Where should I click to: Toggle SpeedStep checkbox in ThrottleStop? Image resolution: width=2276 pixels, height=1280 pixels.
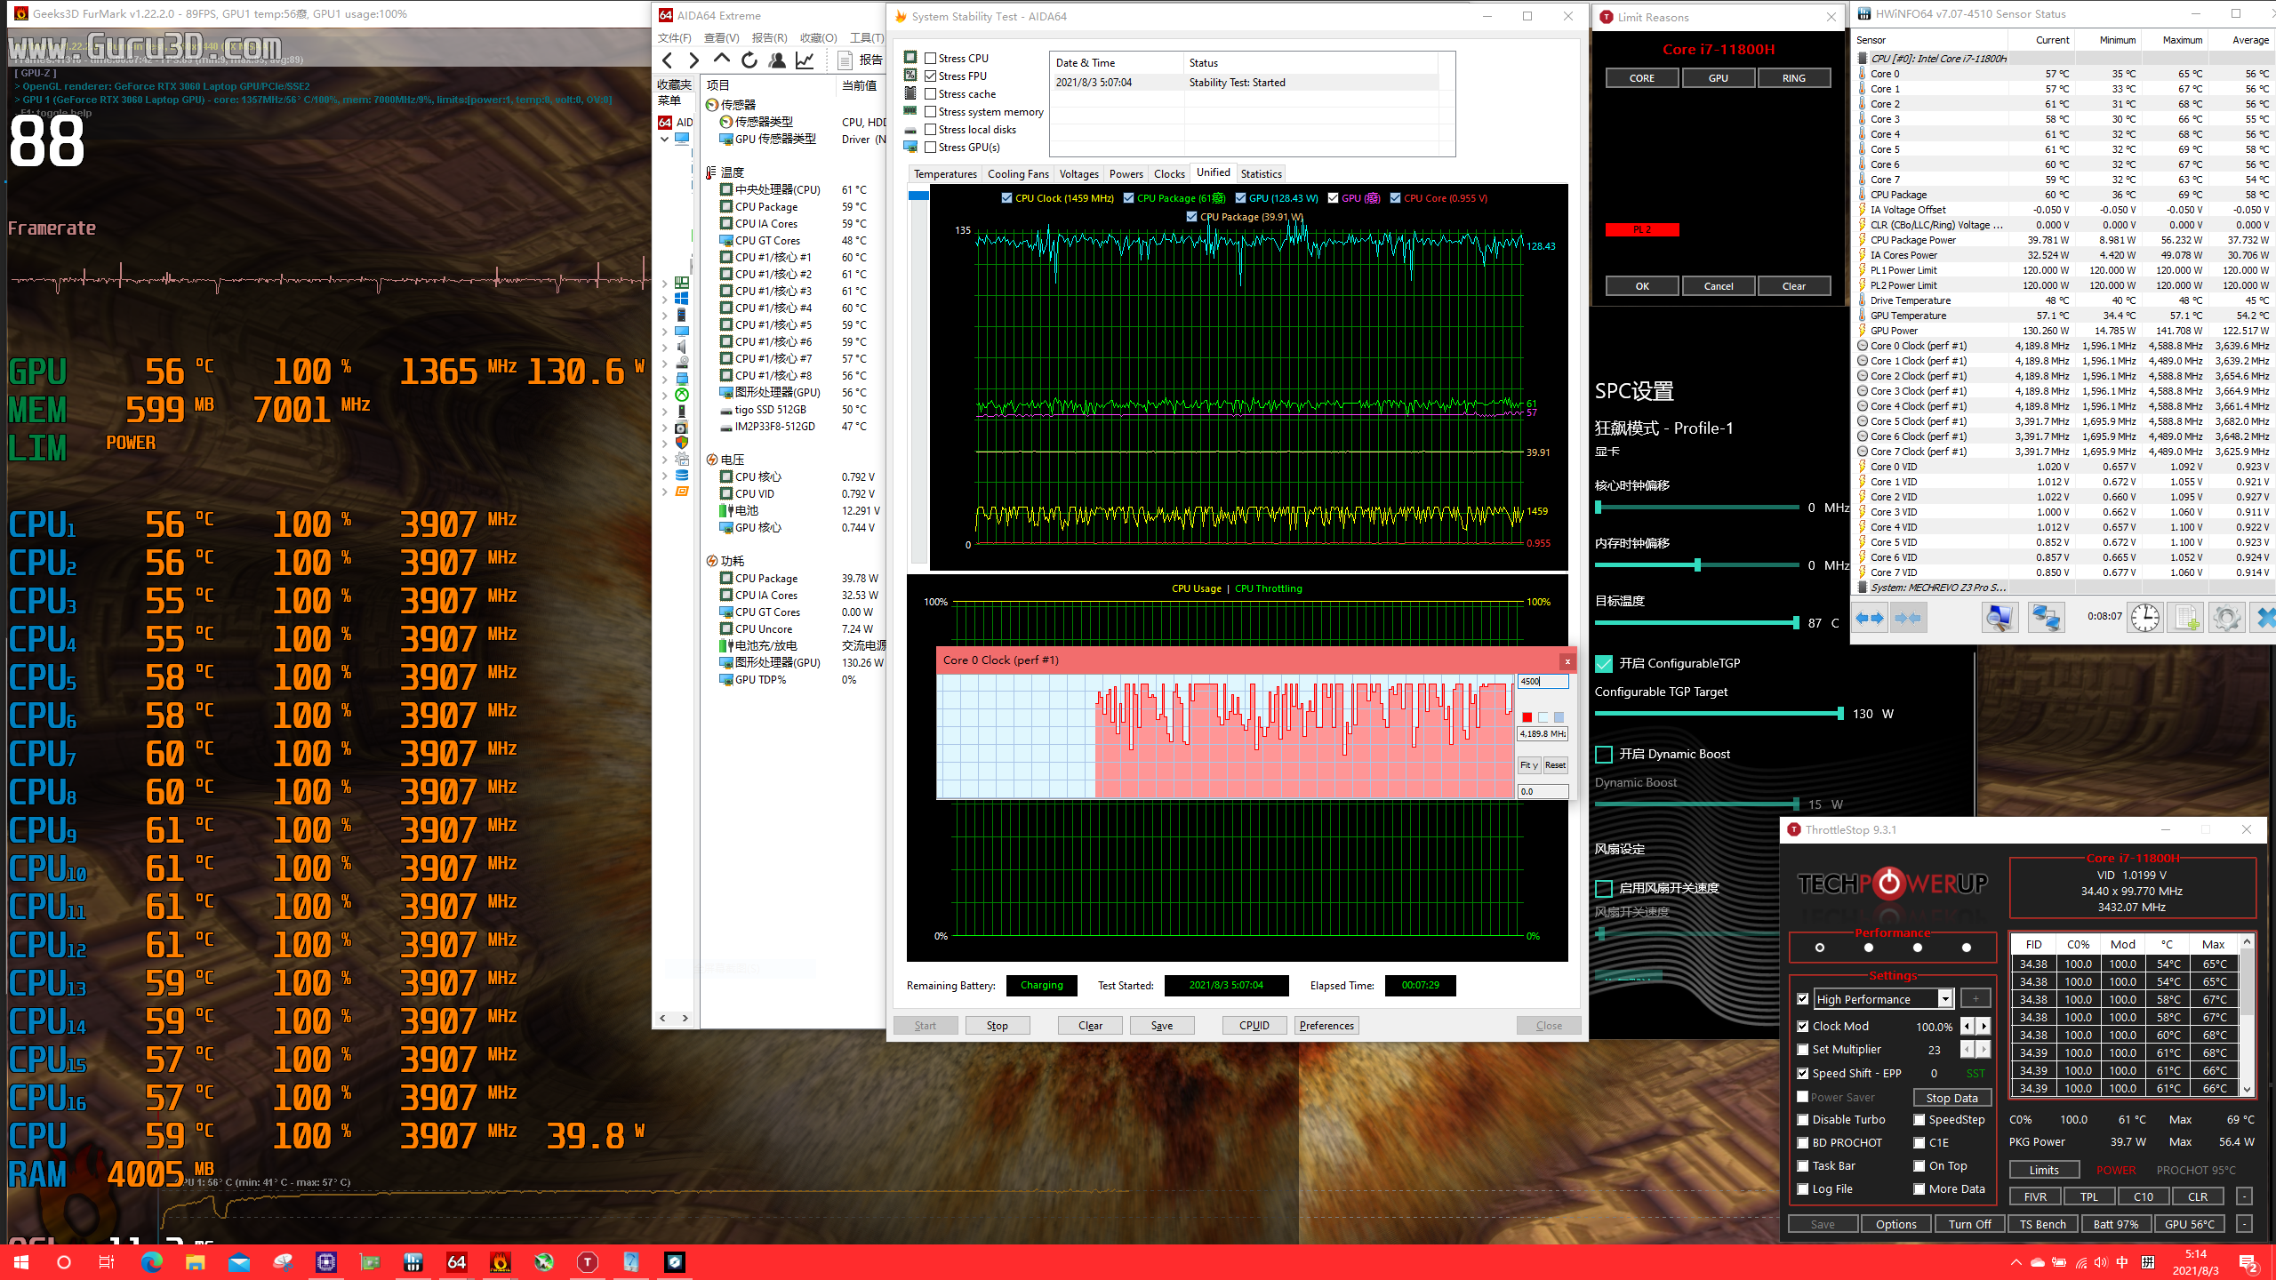(1919, 1119)
